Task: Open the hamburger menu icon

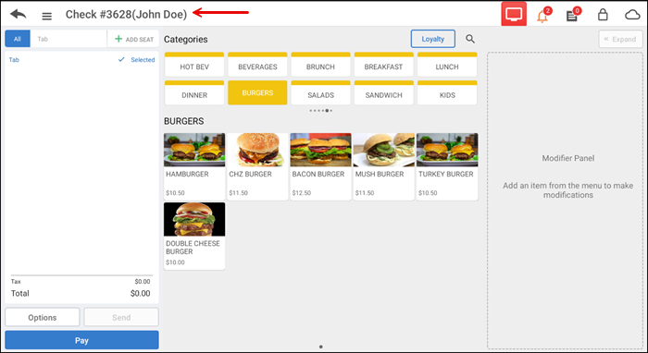Action: point(47,16)
